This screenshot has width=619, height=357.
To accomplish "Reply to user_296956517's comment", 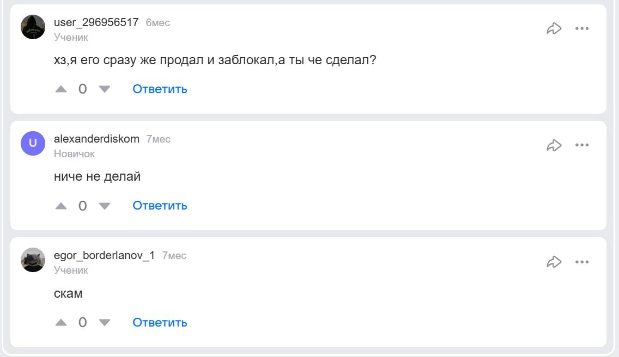I will coord(160,89).
